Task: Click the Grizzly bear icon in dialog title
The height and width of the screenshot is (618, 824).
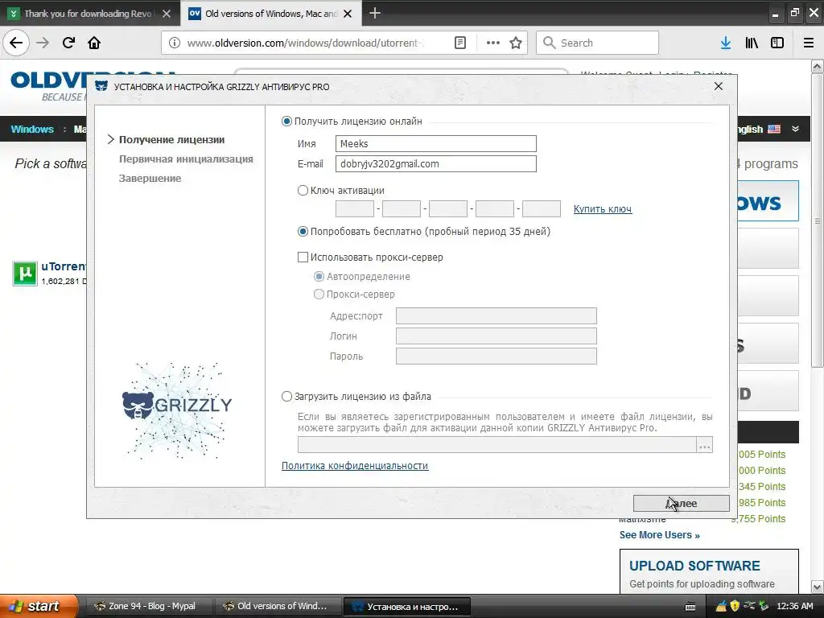Action: click(101, 86)
